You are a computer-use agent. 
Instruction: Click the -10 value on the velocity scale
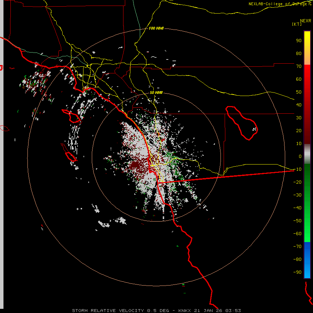297,169
